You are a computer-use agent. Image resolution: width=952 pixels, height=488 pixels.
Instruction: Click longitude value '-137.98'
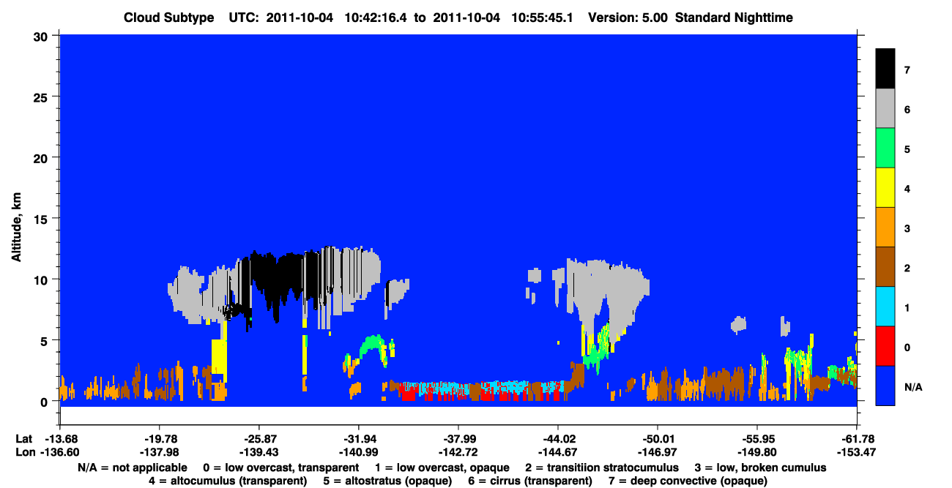pyautogui.click(x=160, y=452)
